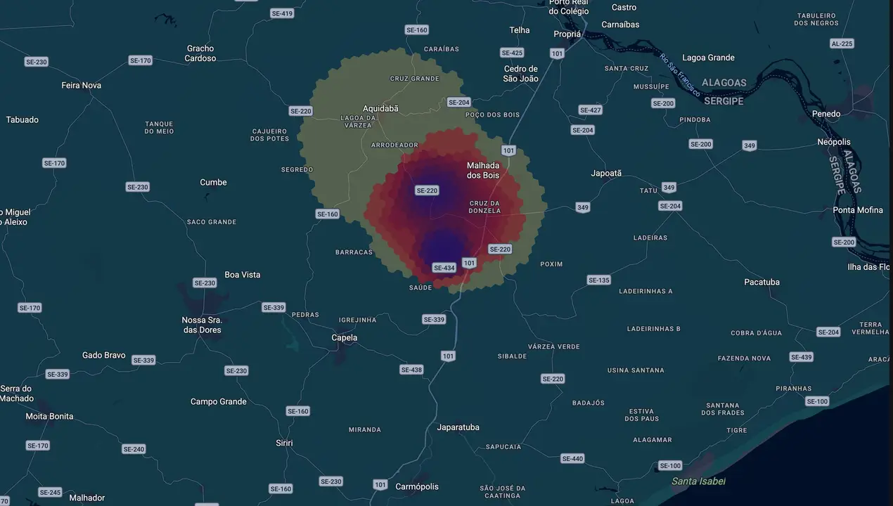Viewport: 893px width, 506px height.
Task: Select the Usina Santana label
Action: (635, 370)
